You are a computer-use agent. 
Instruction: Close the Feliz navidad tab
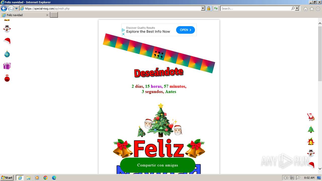(x=47, y=15)
